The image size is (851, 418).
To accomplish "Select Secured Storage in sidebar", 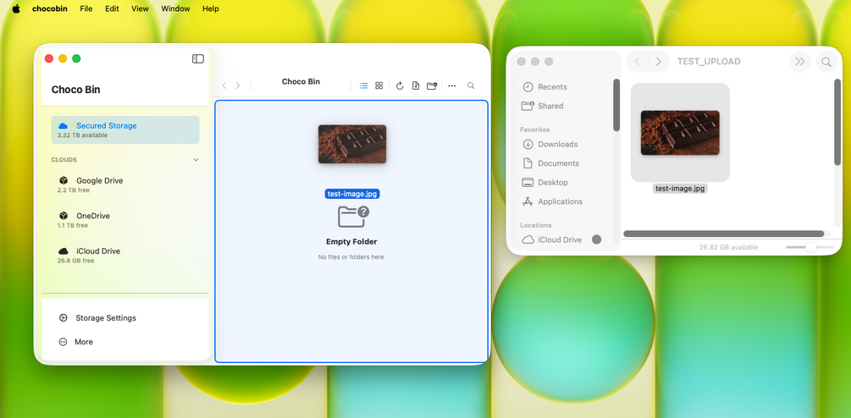I will tap(125, 130).
